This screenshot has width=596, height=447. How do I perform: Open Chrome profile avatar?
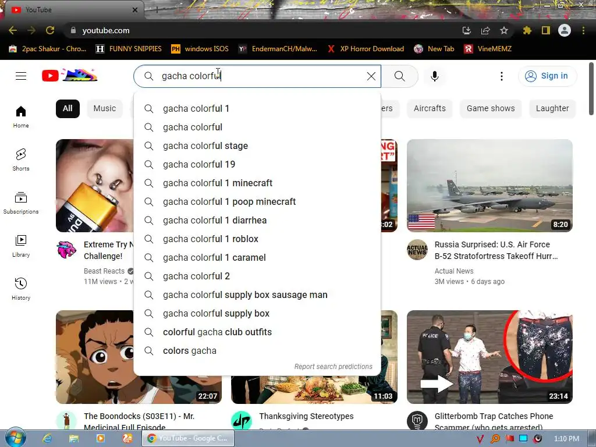click(x=565, y=30)
